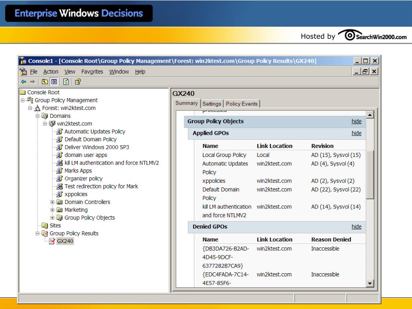The width and height of the screenshot is (412, 309).
Task: Click the xppolicies GPO icon in tree
Action: click(x=60, y=194)
